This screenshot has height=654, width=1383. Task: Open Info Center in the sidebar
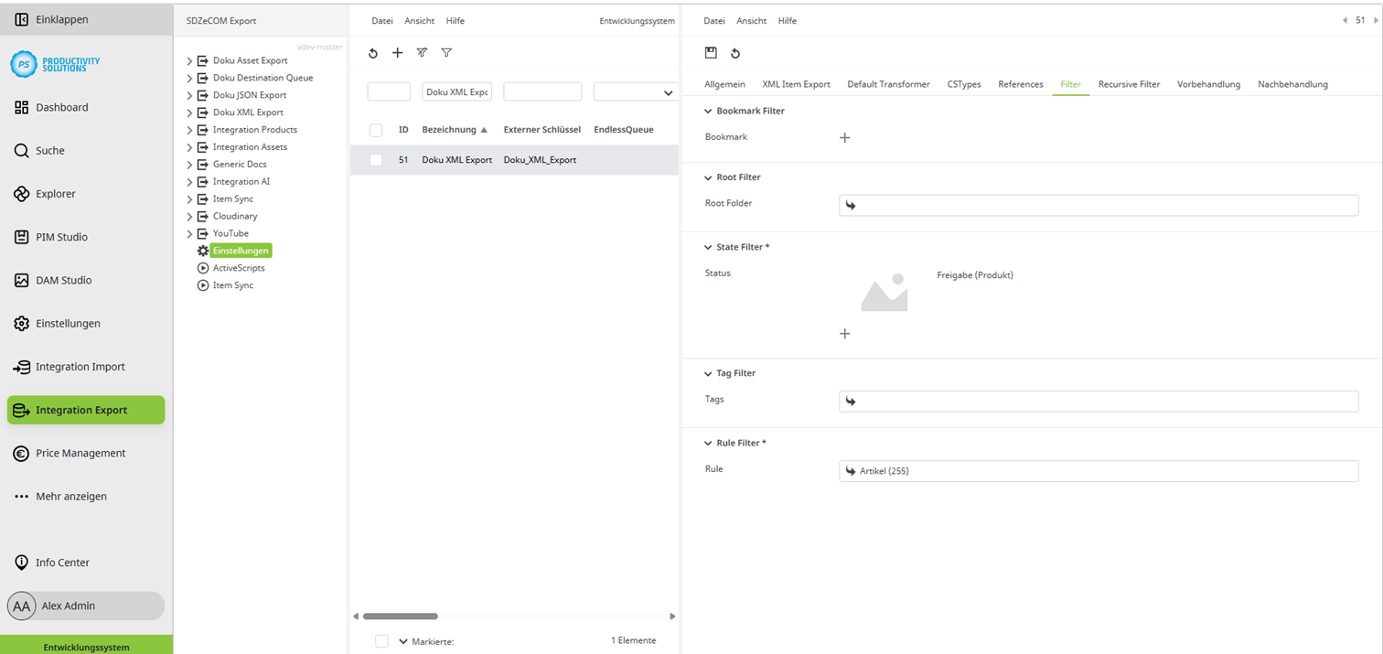pyautogui.click(x=62, y=563)
